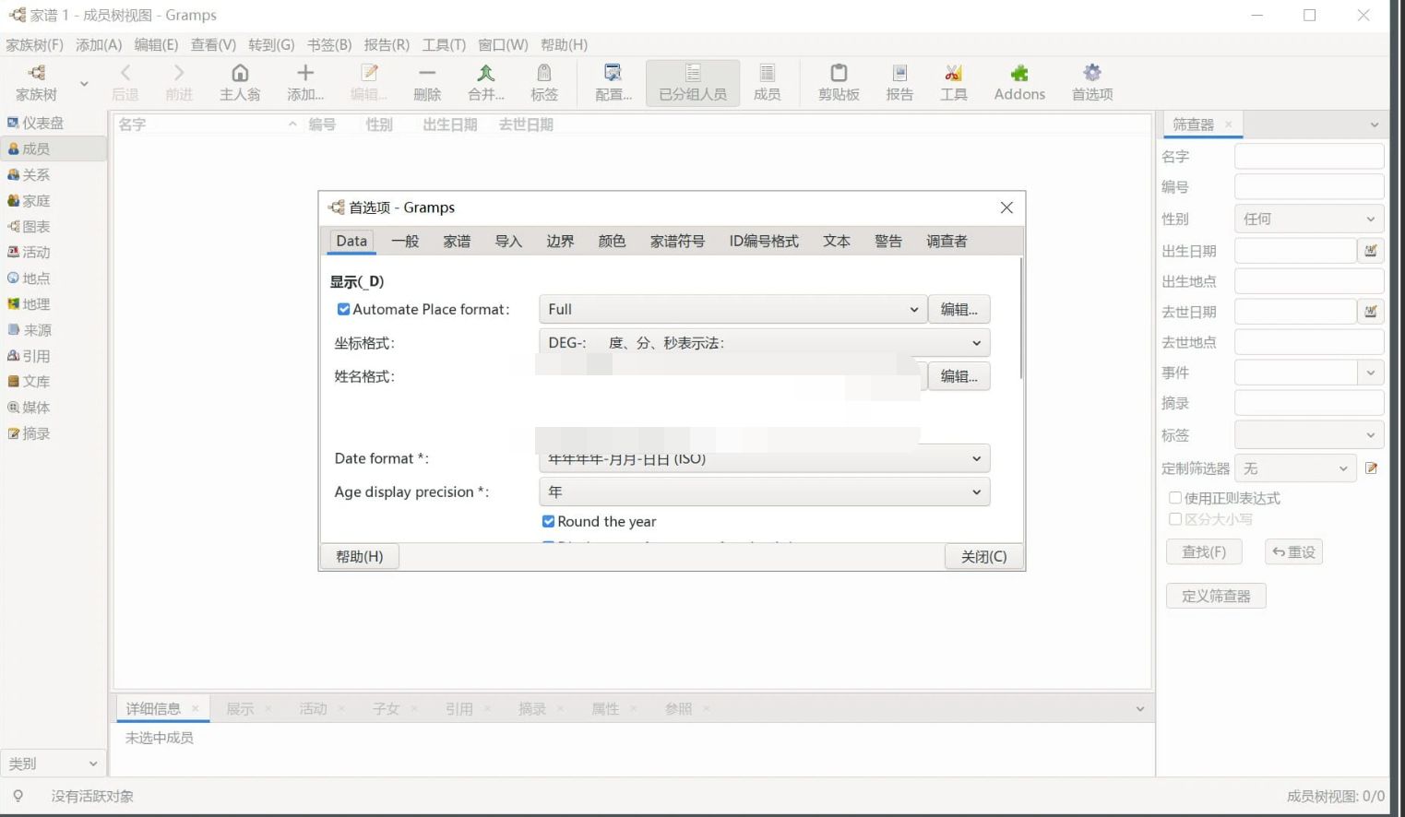This screenshot has width=1405, height=817.
Task: Uncheck Automate Place format
Action: 343,309
